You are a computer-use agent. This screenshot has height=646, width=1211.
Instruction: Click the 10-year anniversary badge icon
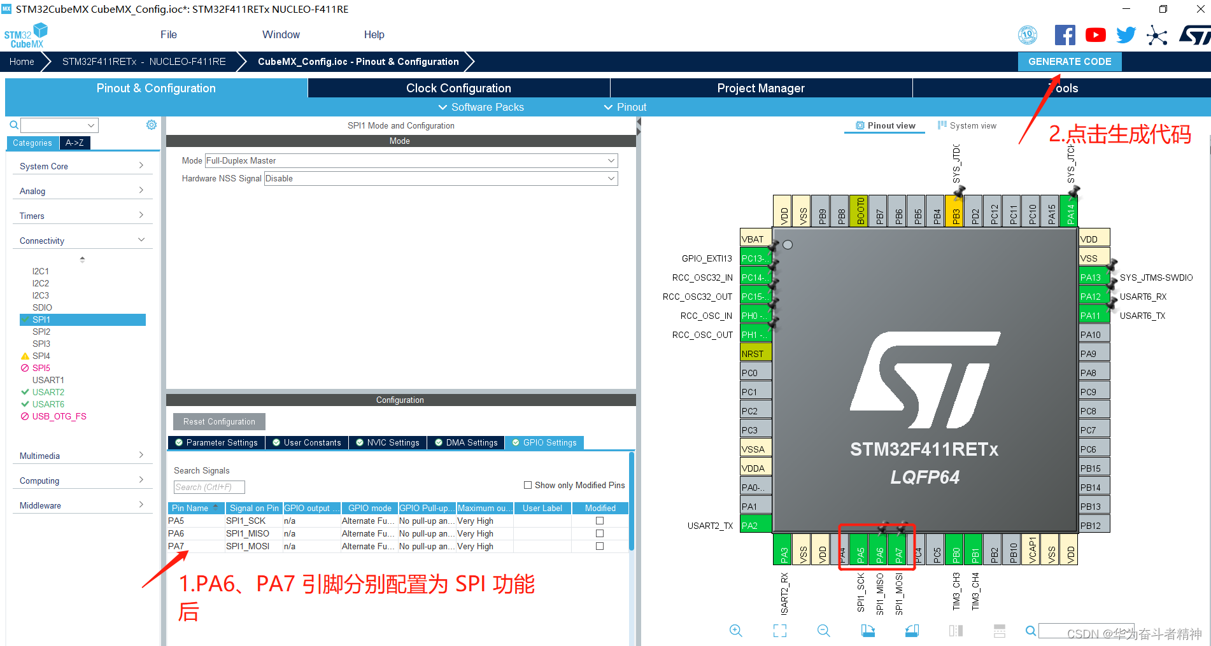click(x=1028, y=35)
